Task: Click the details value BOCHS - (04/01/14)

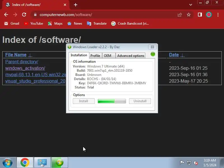Action: [102, 79]
